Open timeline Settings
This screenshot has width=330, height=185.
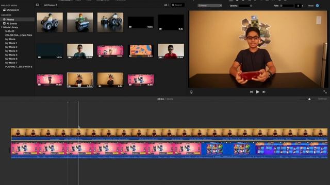322,99
